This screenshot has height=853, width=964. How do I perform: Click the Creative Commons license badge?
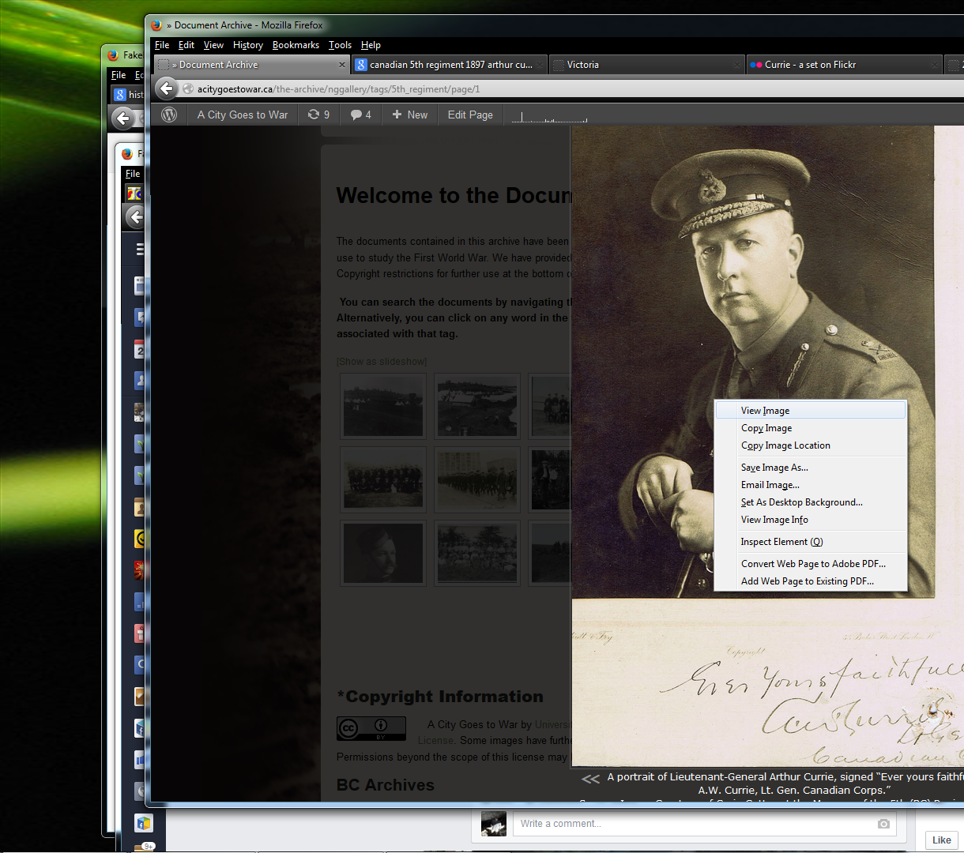coord(371,728)
